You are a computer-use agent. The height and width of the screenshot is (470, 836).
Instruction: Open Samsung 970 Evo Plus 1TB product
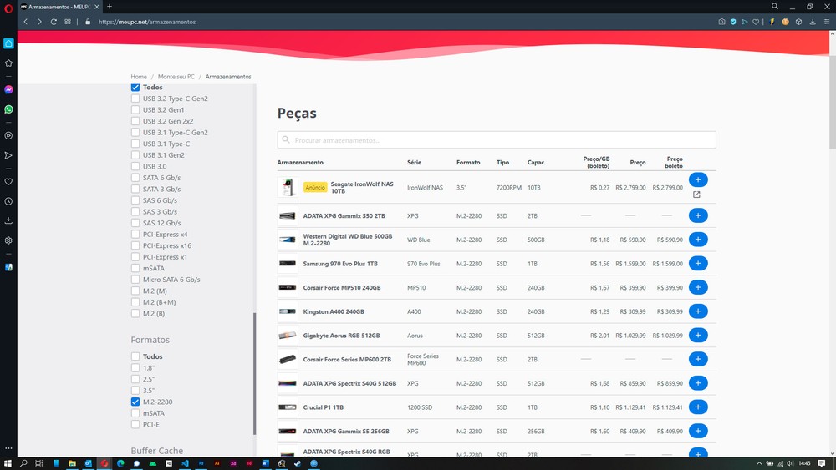click(340, 264)
